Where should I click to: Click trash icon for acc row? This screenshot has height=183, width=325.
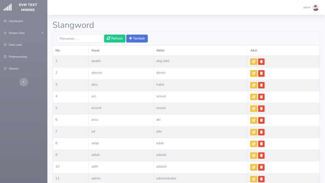coord(261,97)
